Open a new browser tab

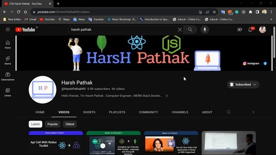coord(58,3)
